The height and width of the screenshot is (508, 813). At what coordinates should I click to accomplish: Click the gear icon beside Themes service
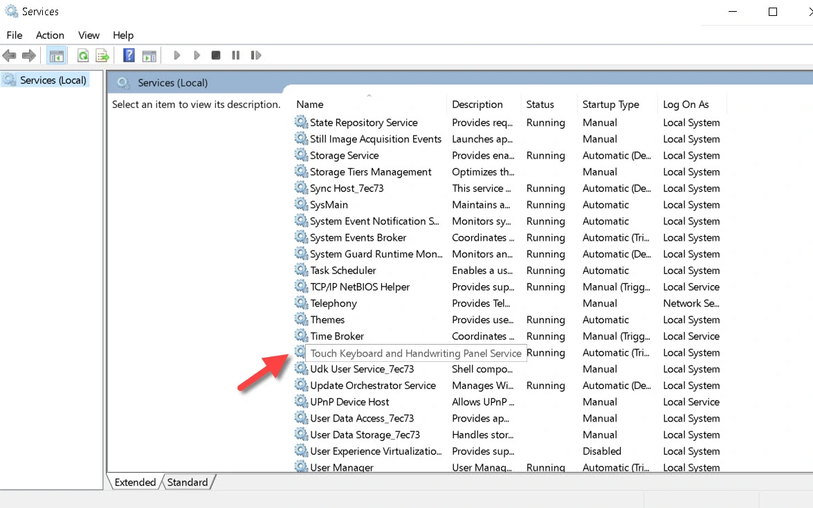pos(301,319)
